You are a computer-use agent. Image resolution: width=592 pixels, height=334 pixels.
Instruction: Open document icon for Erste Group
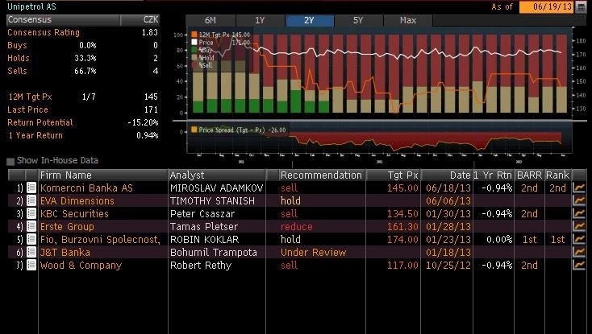[x=31, y=226]
